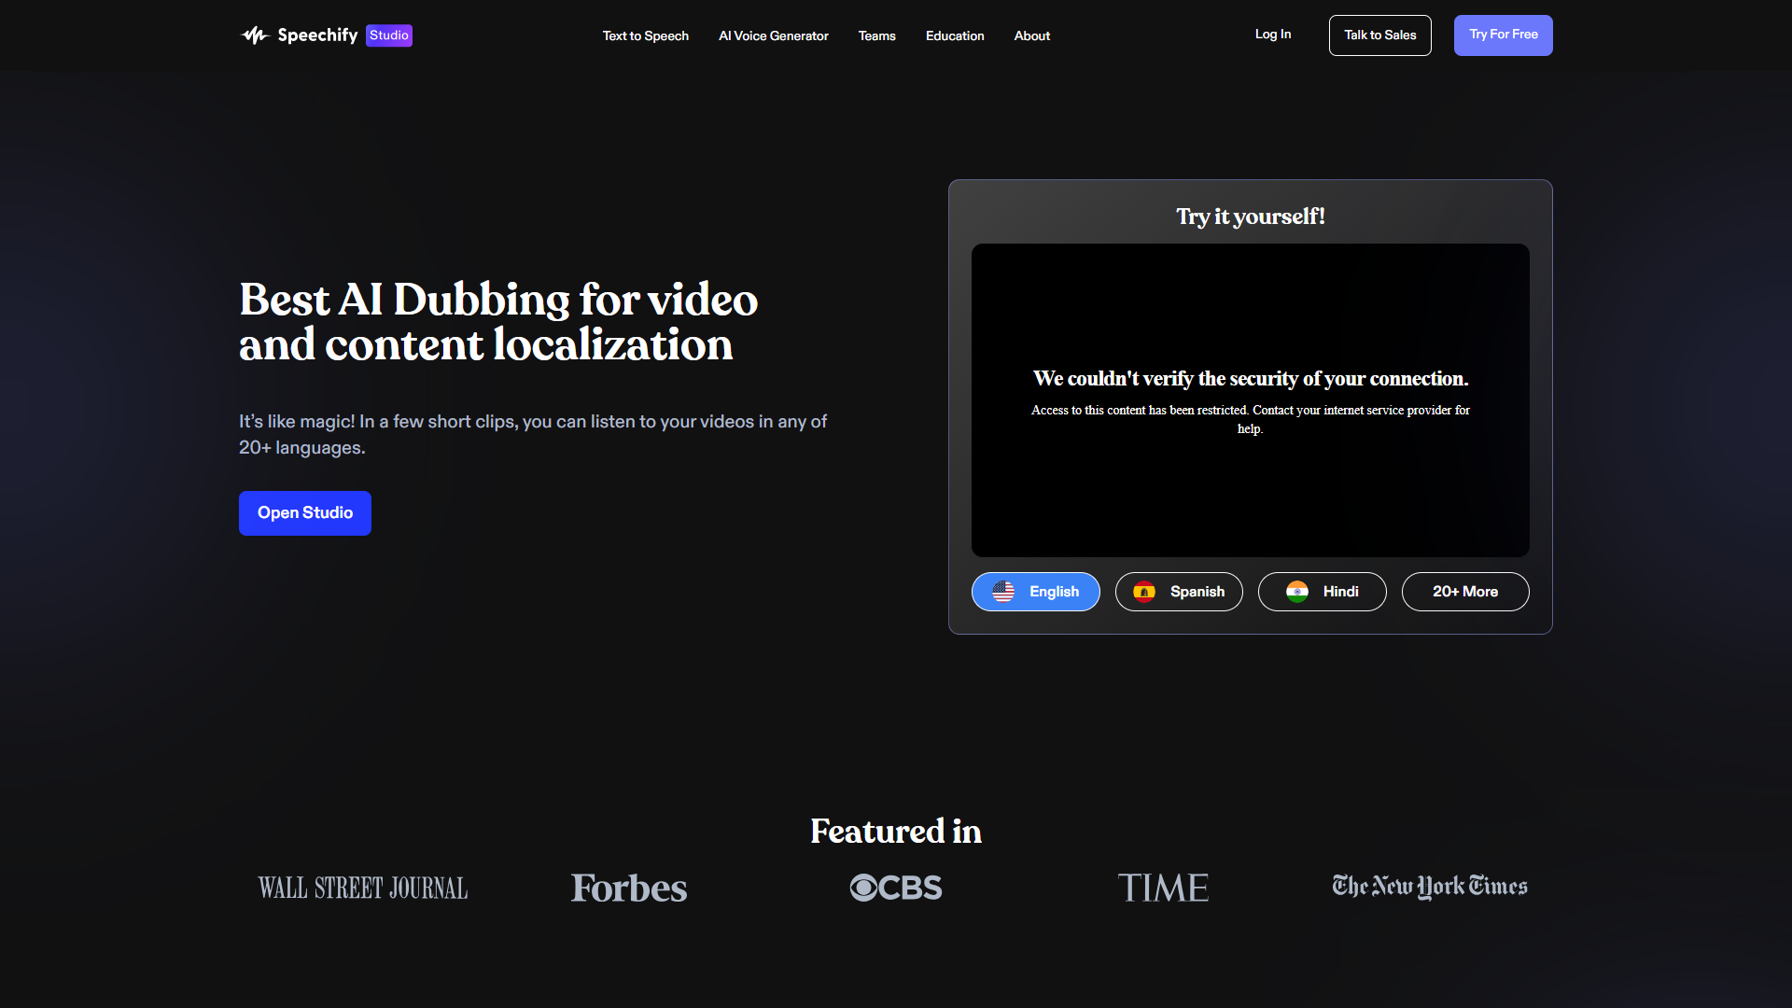
Task: Click the US flag on English pill
Action: tap(1004, 591)
